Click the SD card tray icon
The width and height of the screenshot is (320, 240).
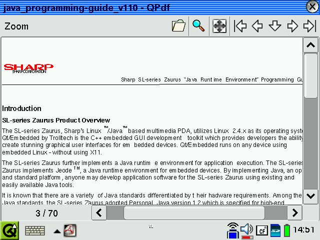(275, 230)
